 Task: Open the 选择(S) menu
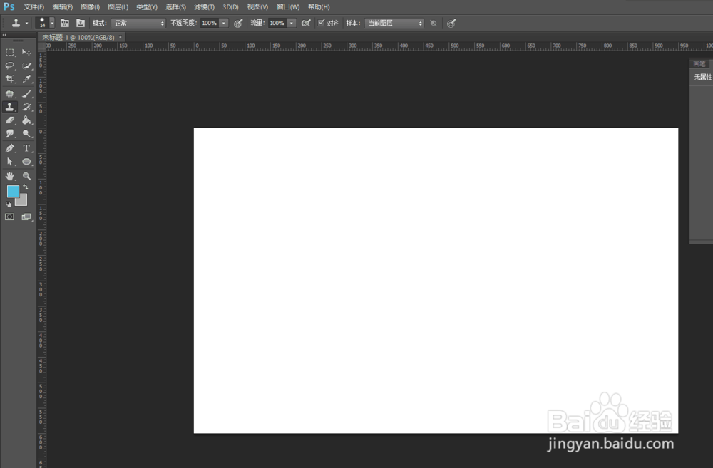[x=175, y=7]
